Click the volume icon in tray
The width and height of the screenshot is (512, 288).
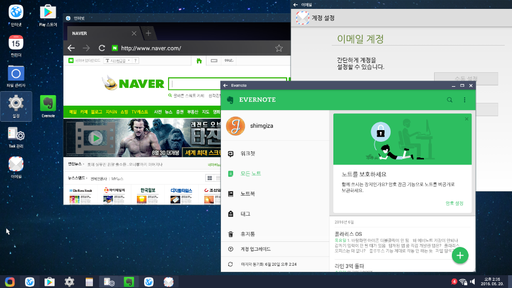472,281
